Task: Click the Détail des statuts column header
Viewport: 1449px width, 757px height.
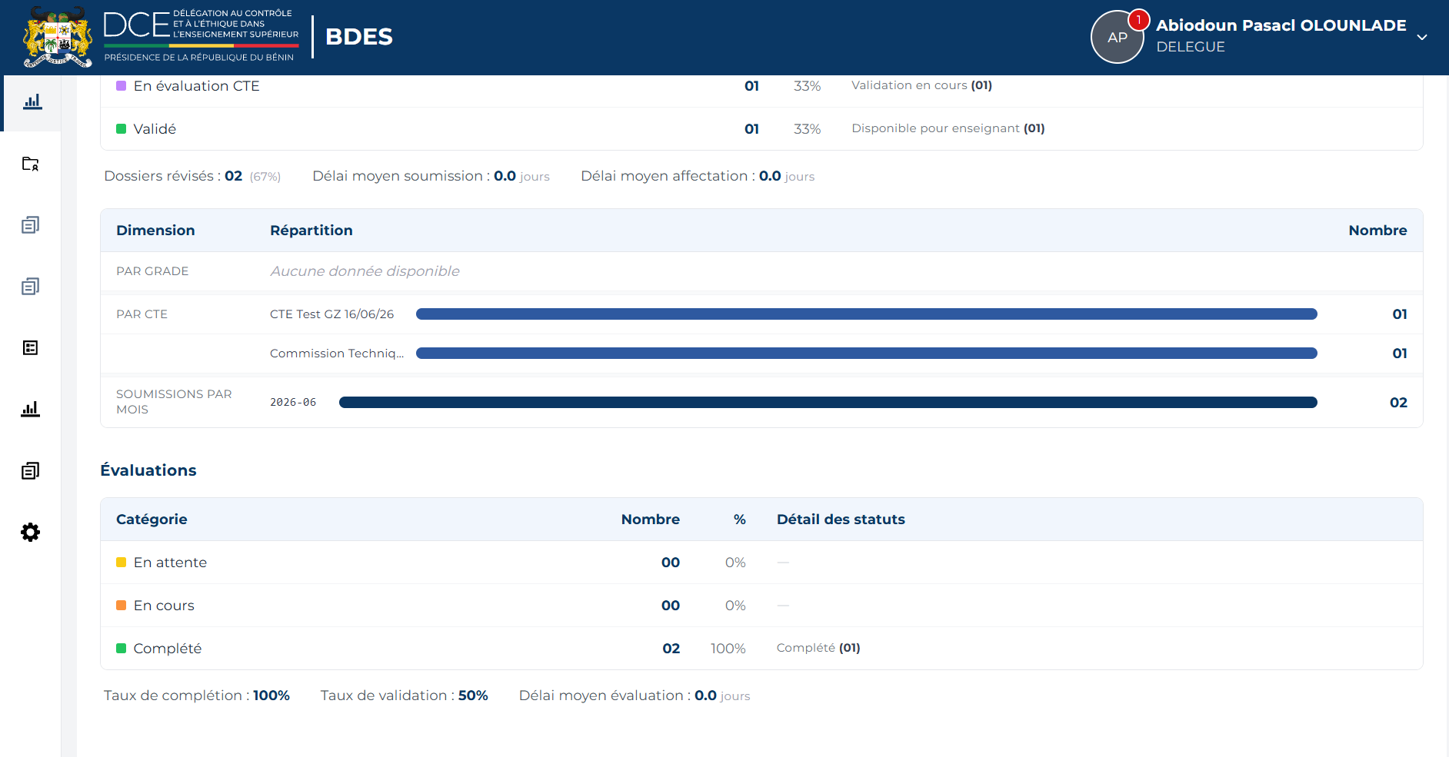Action: tap(841, 520)
